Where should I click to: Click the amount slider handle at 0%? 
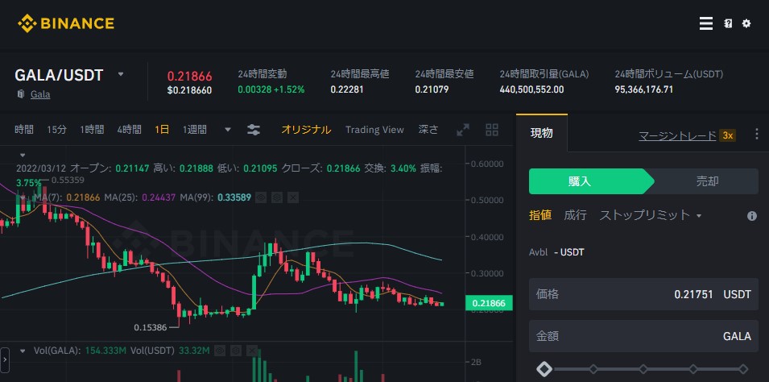tap(544, 369)
